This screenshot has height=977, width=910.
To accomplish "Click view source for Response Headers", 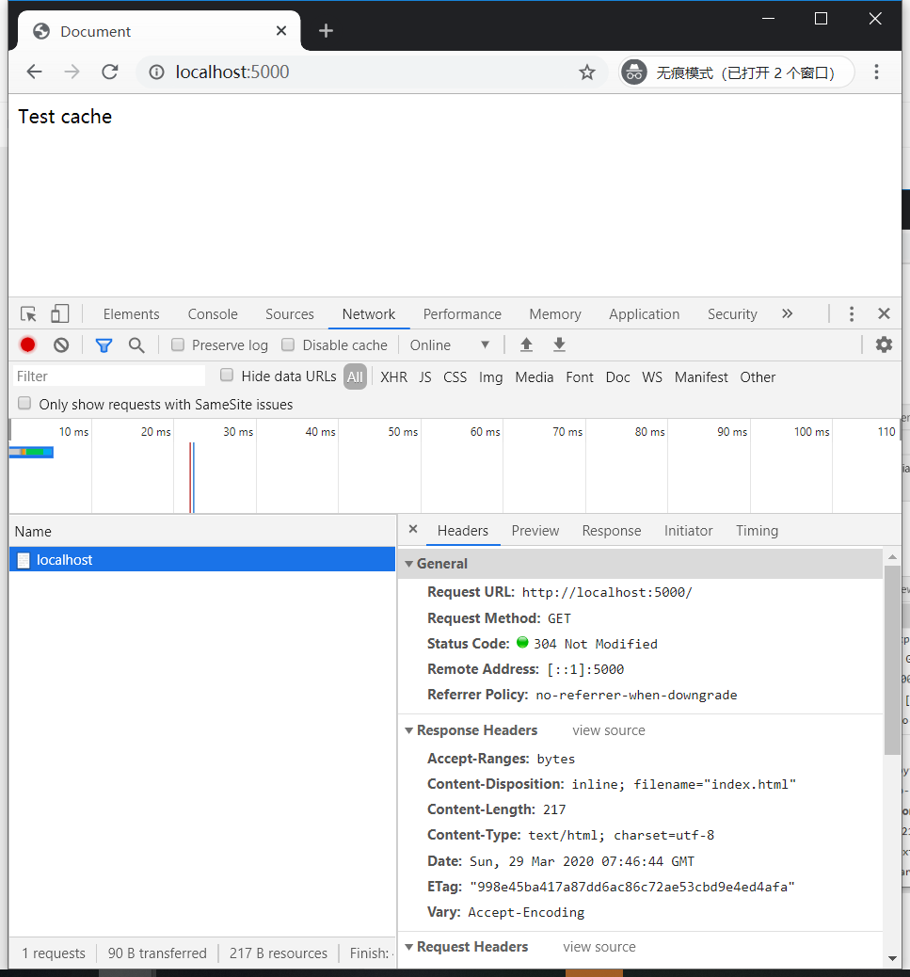I will click(609, 730).
